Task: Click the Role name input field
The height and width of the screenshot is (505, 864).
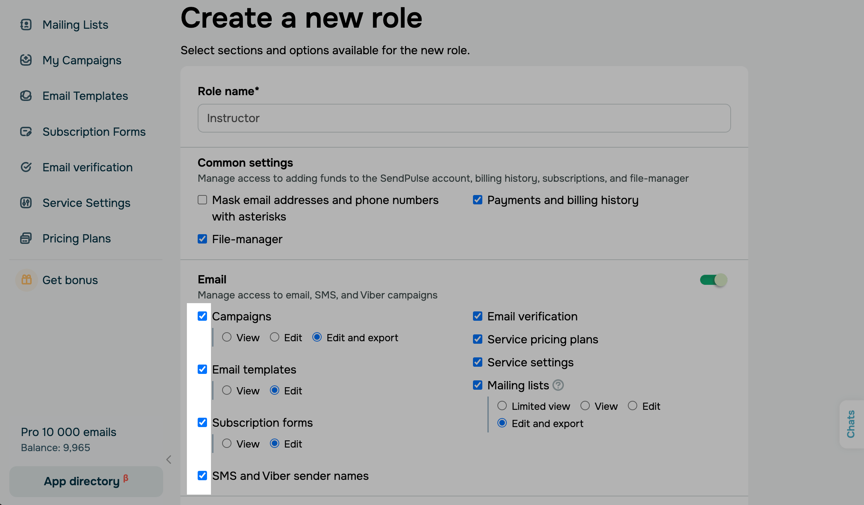Action: tap(464, 118)
